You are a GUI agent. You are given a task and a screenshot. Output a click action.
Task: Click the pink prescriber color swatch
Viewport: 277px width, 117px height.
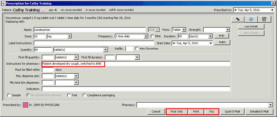[25, 105]
